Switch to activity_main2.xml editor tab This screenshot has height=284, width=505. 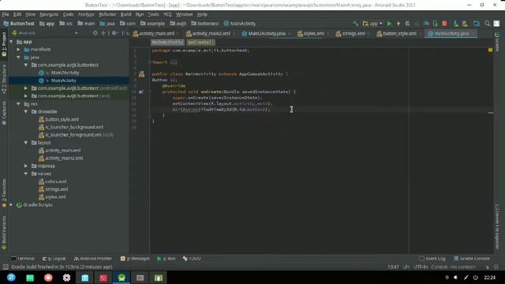point(211,33)
